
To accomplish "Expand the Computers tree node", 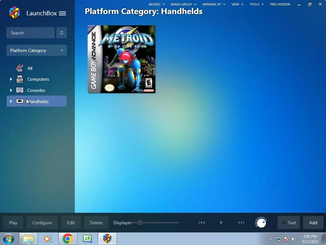I will tap(11, 79).
